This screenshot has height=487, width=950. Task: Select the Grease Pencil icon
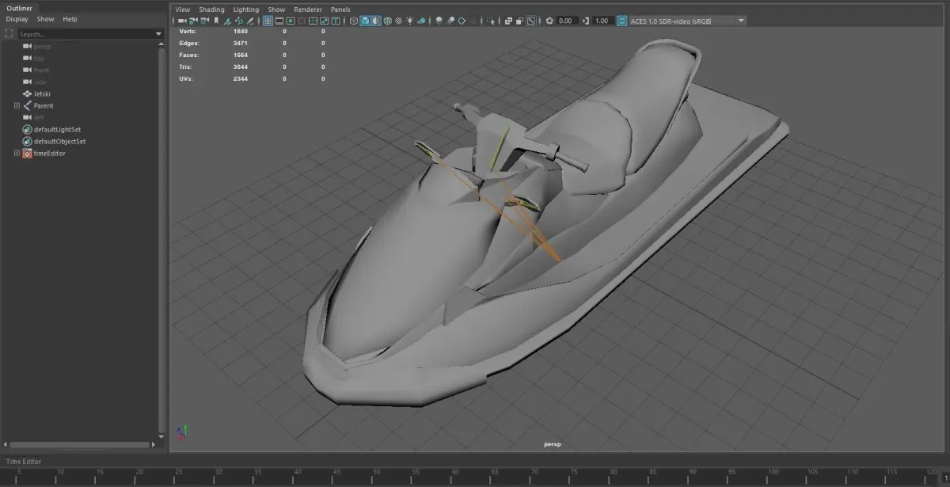pyautogui.click(x=249, y=21)
